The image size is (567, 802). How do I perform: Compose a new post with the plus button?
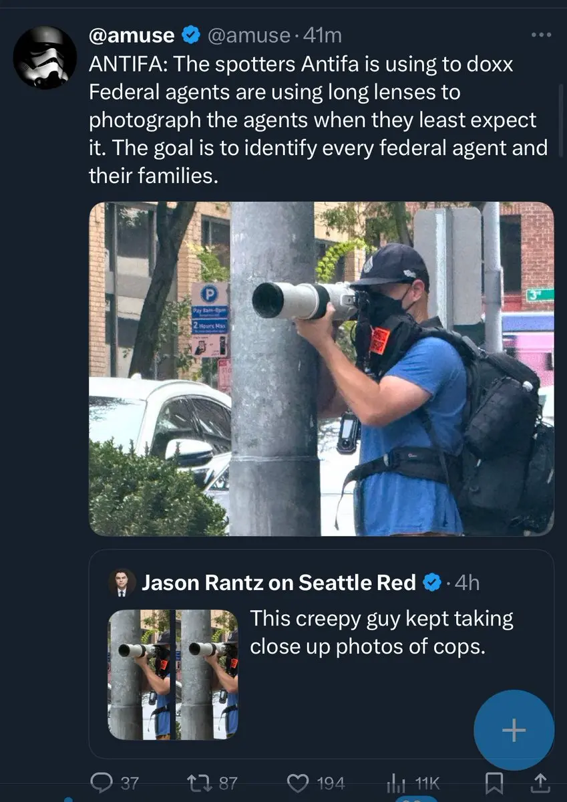tap(514, 730)
